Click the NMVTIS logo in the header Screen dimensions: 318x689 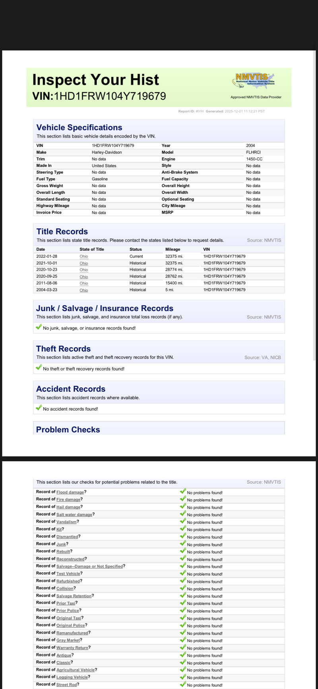coord(254,81)
